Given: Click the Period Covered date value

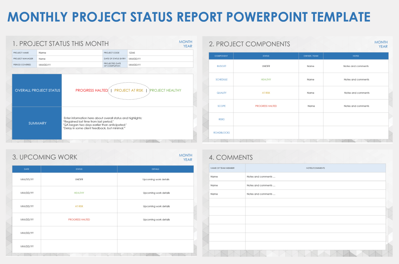Looking at the screenshot, I should point(45,65).
